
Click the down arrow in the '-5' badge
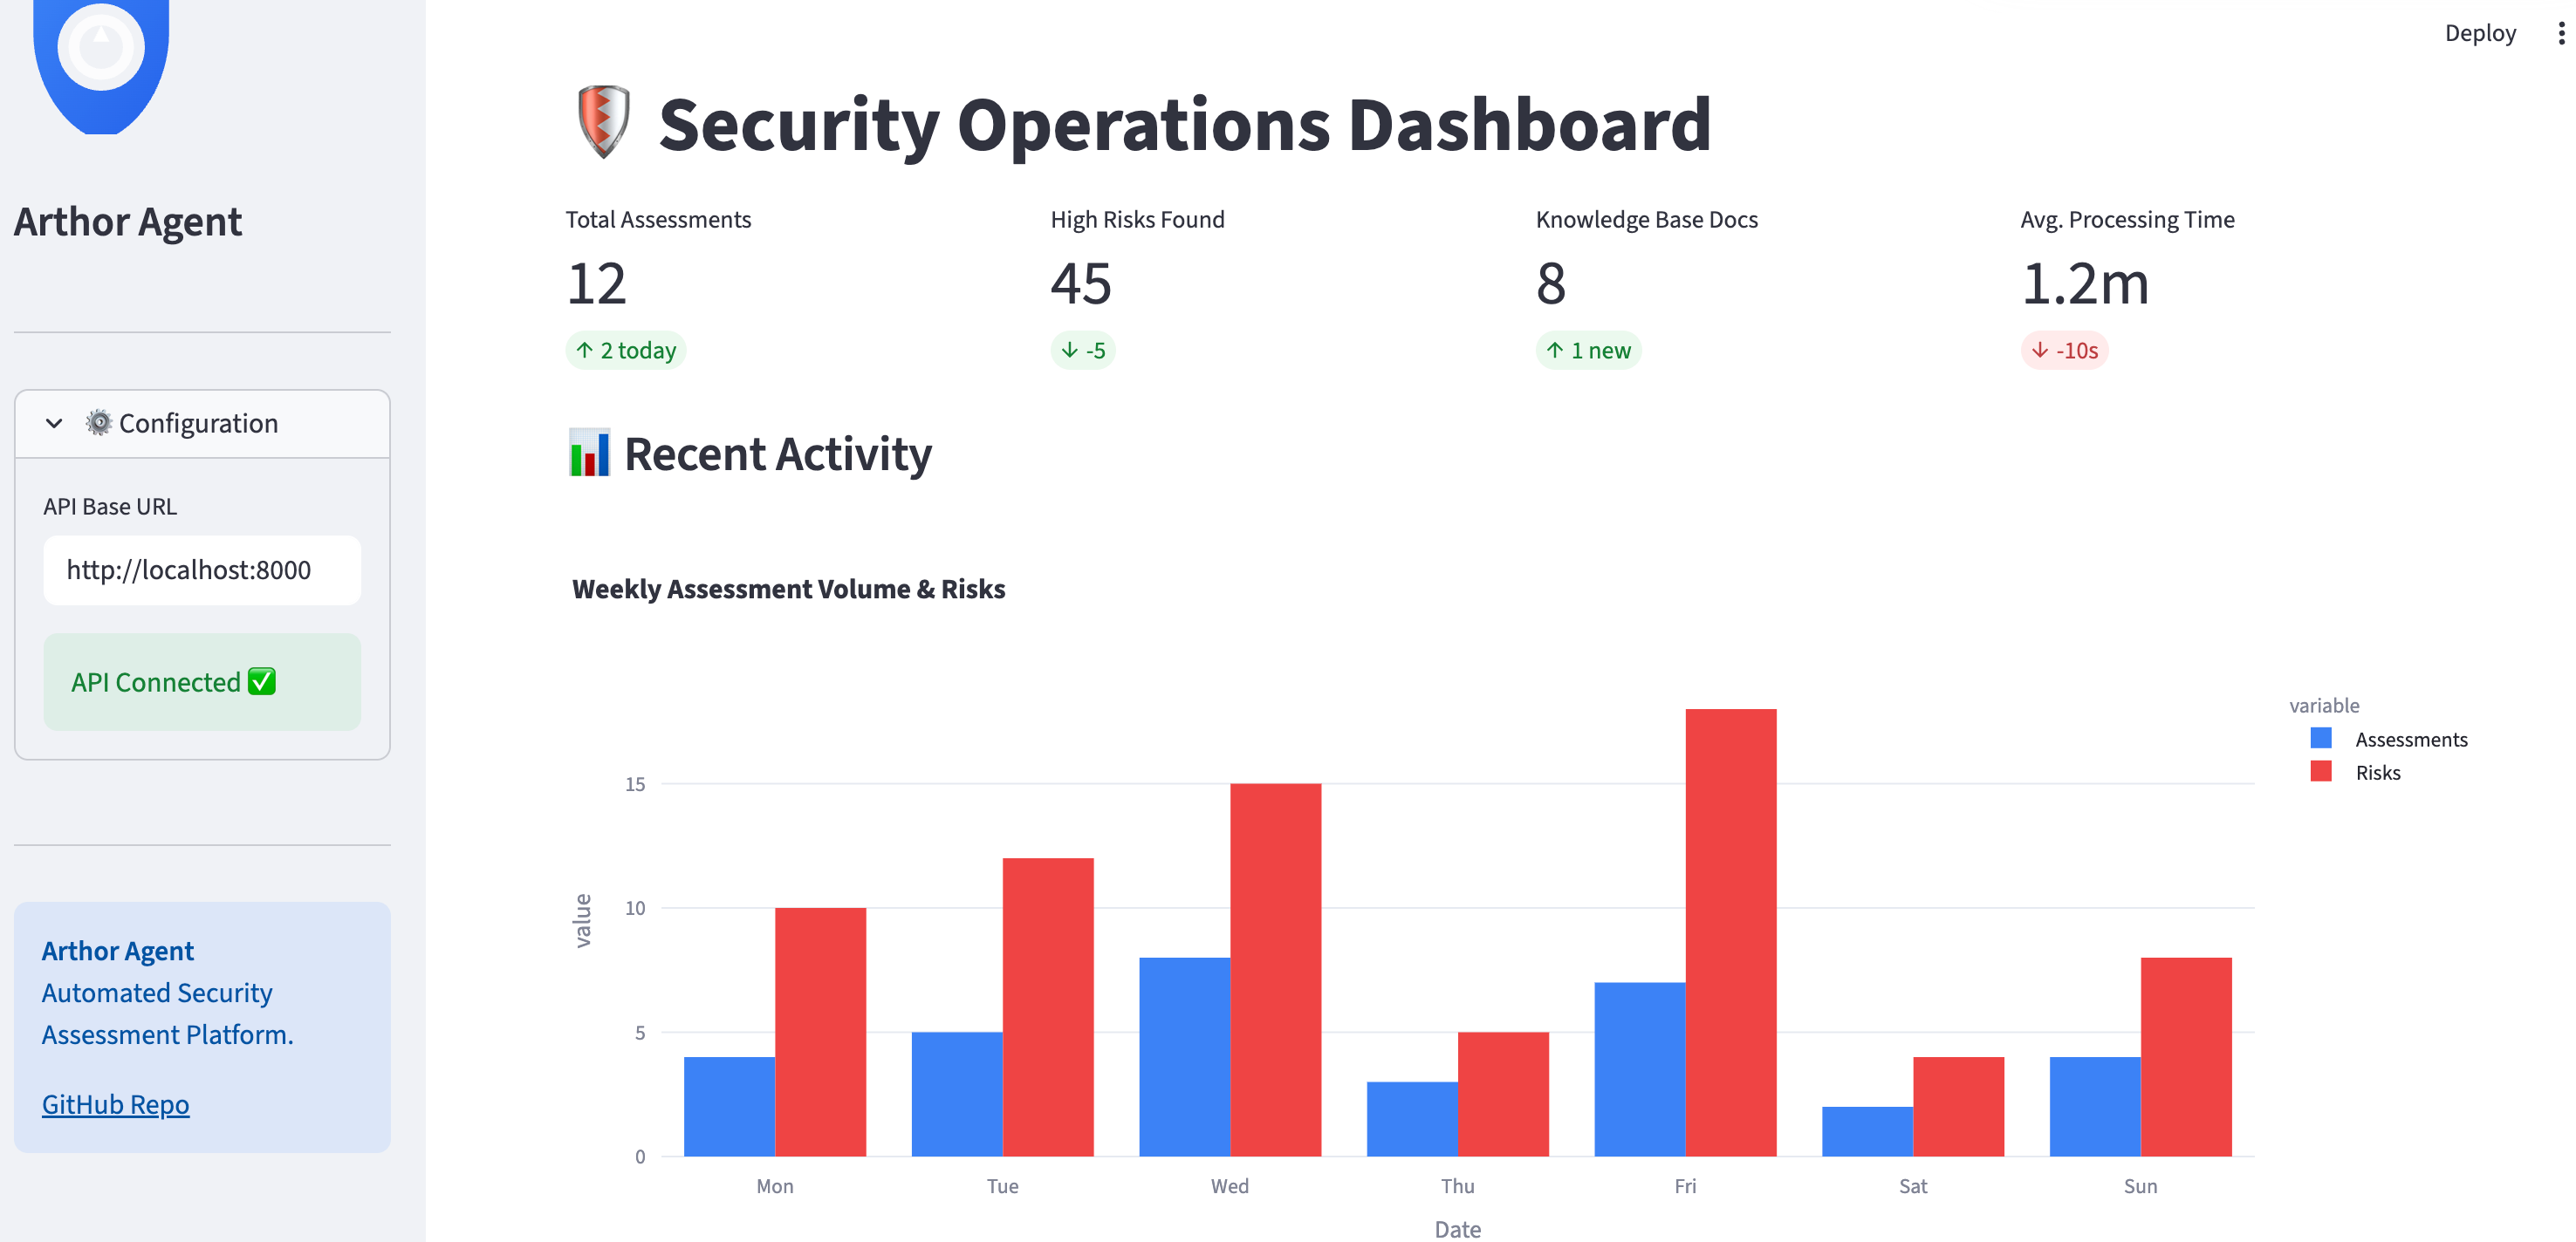click(x=1068, y=351)
